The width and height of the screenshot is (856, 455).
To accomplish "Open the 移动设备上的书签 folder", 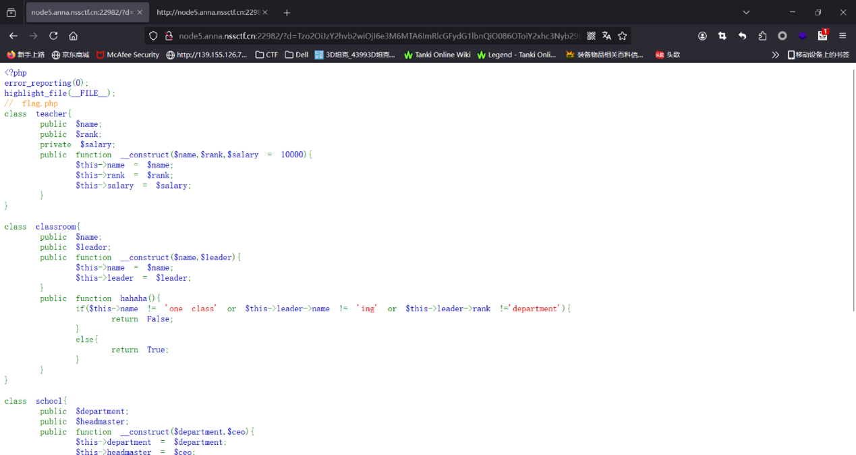I will click(x=818, y=55).
